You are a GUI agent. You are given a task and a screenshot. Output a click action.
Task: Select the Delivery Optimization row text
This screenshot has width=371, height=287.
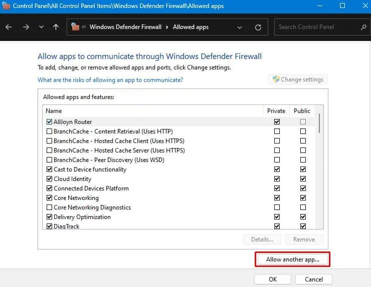82,217
